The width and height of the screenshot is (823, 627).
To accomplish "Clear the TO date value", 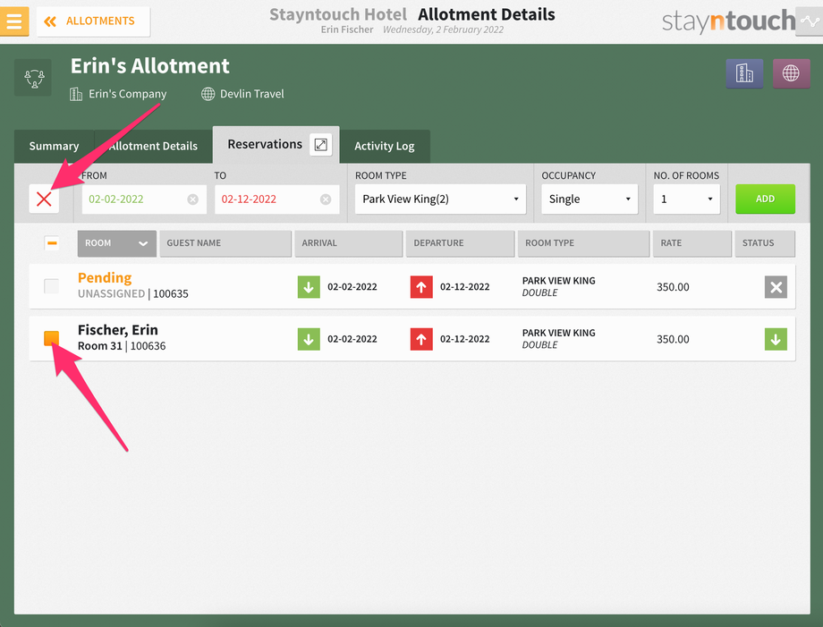I will click(x=326, y=199).
